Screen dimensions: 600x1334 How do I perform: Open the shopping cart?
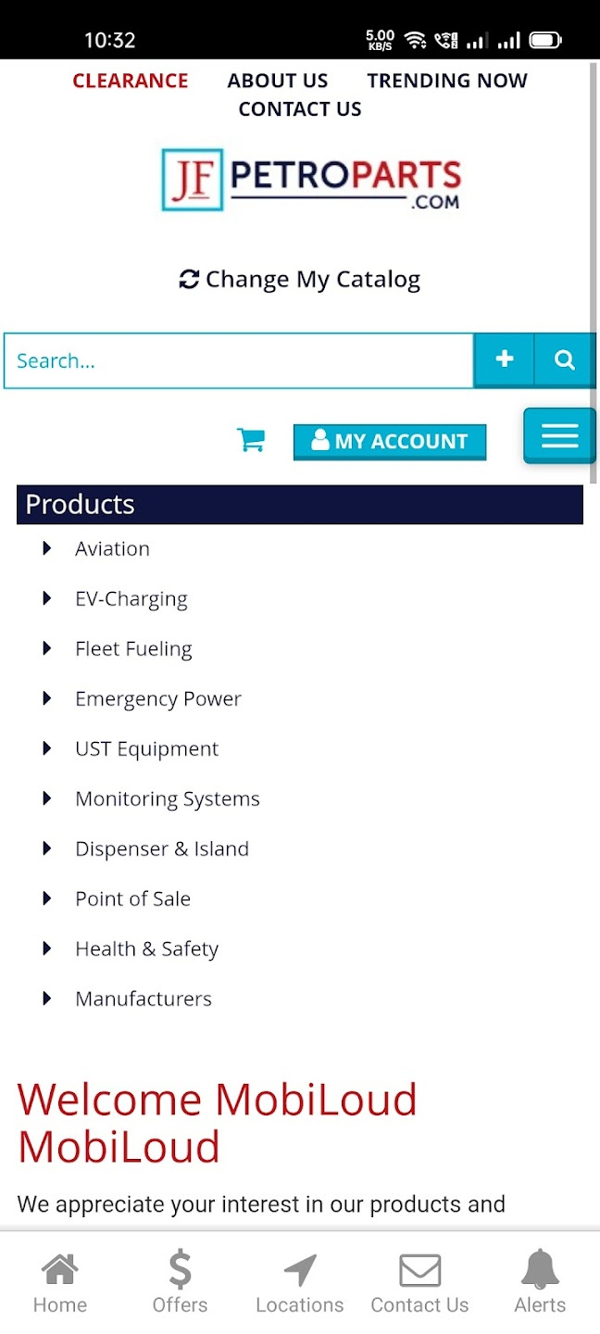pyautogui.click(x=251, y=441)
